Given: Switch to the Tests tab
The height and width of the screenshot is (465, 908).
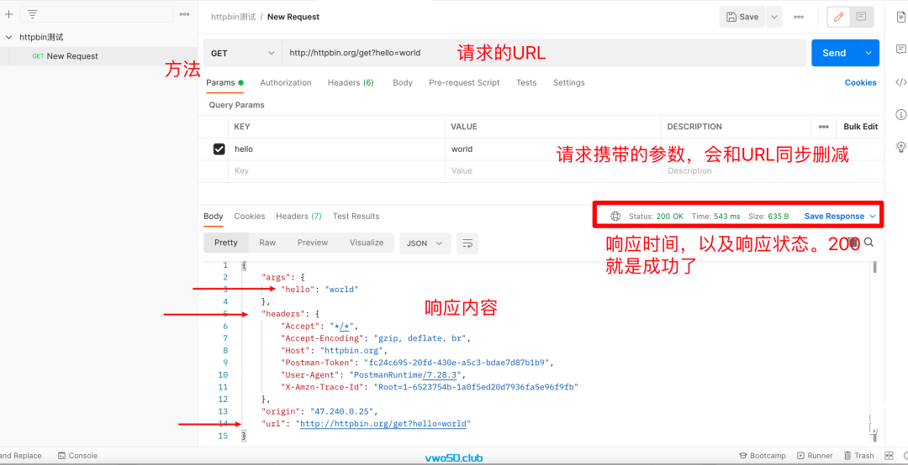Looking at the screenshot, I should (526, 83).
